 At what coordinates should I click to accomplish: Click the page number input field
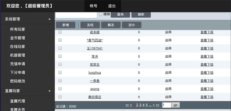pyautogui.click(x=167, y=105)
